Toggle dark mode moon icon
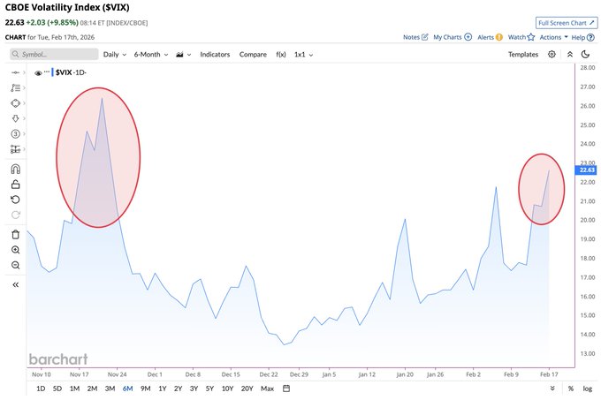Screen dimensions: 601x400 pyautogui.click(x=585, y=55)
